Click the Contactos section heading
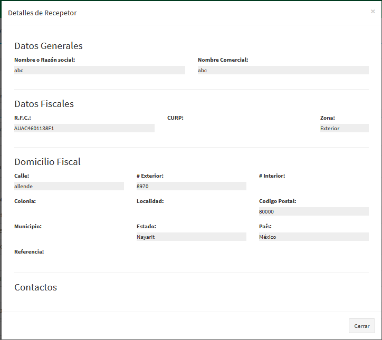Viewport: 382px width, 340px height. 35,287
